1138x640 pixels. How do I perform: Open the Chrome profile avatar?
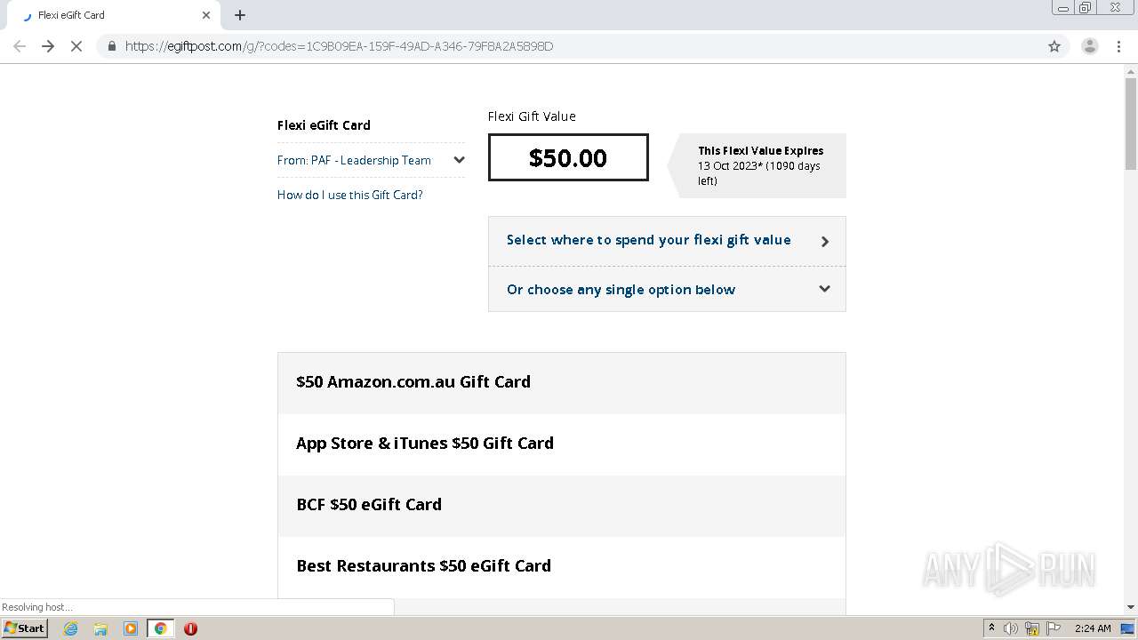point(1089,46)
